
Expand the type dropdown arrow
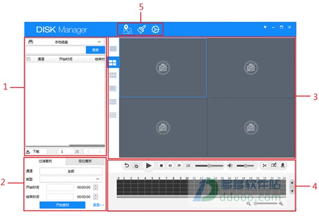pyautogui.click(x=98, y=179)
